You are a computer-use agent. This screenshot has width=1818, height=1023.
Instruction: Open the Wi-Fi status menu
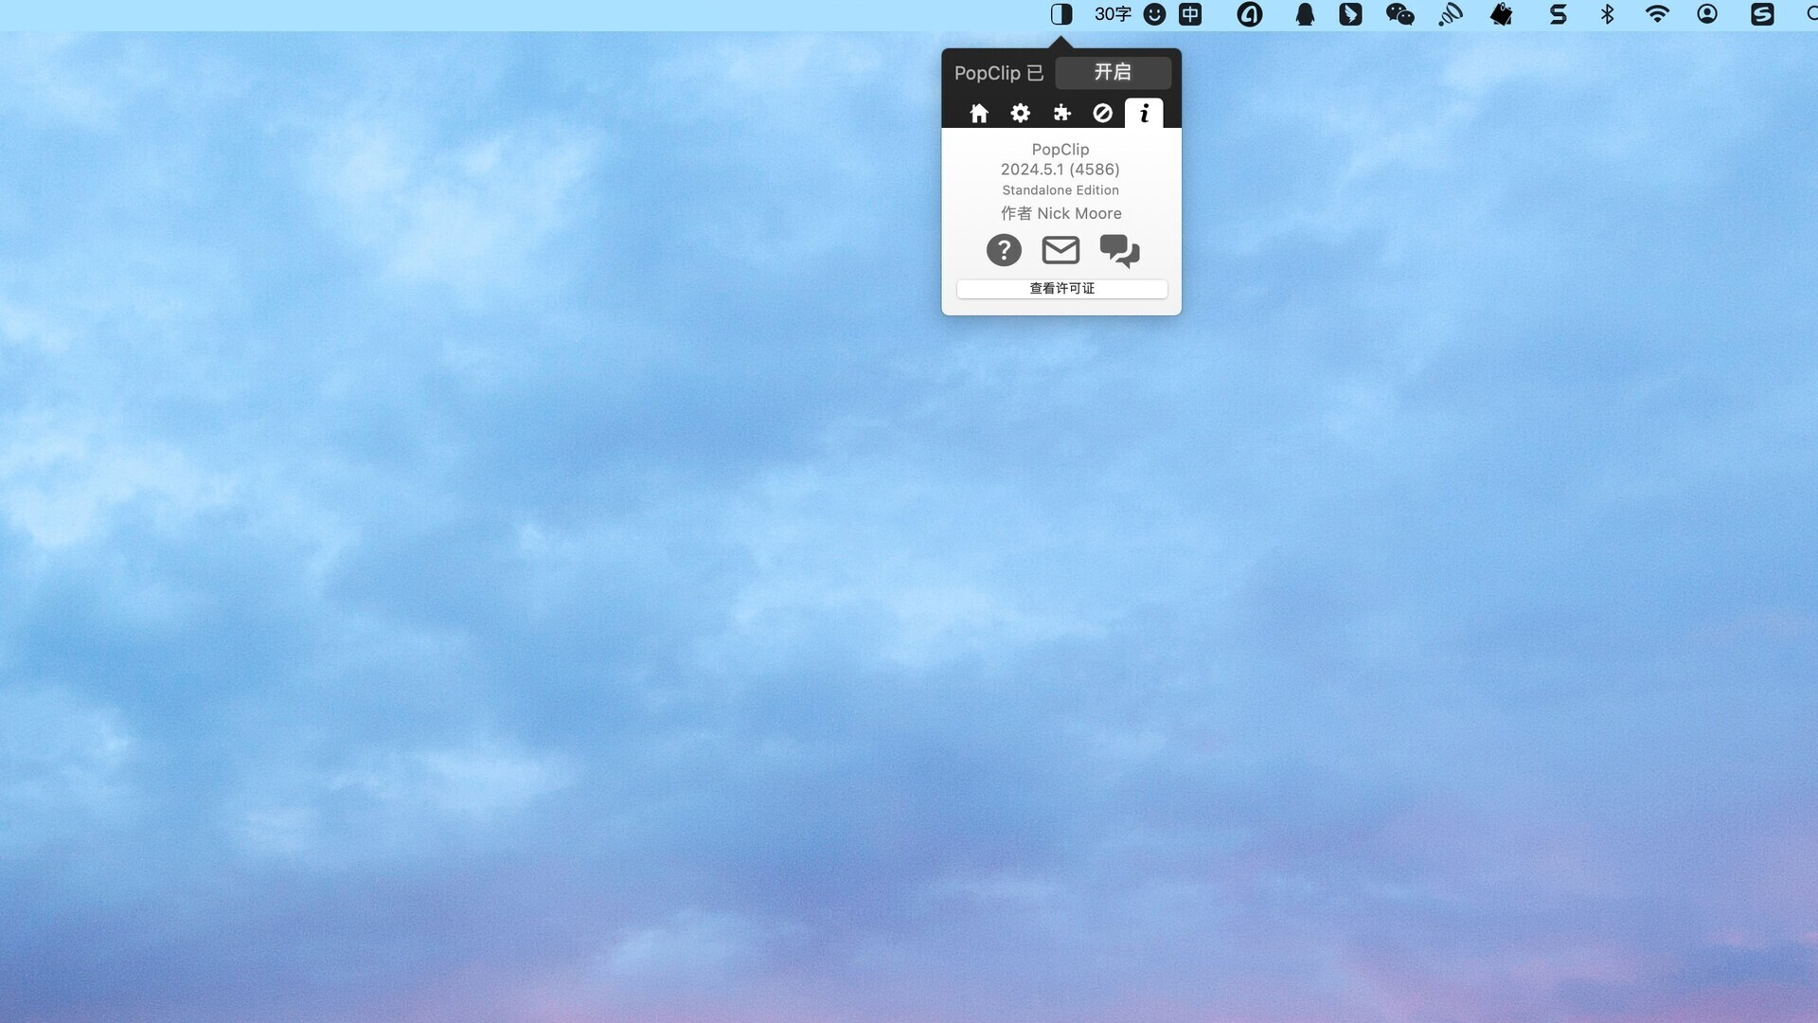coord(1657,14)
